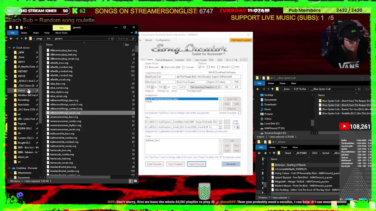
Task: Refresh the Blue Oyster Cult window address bar
Action: click(359, 89)
